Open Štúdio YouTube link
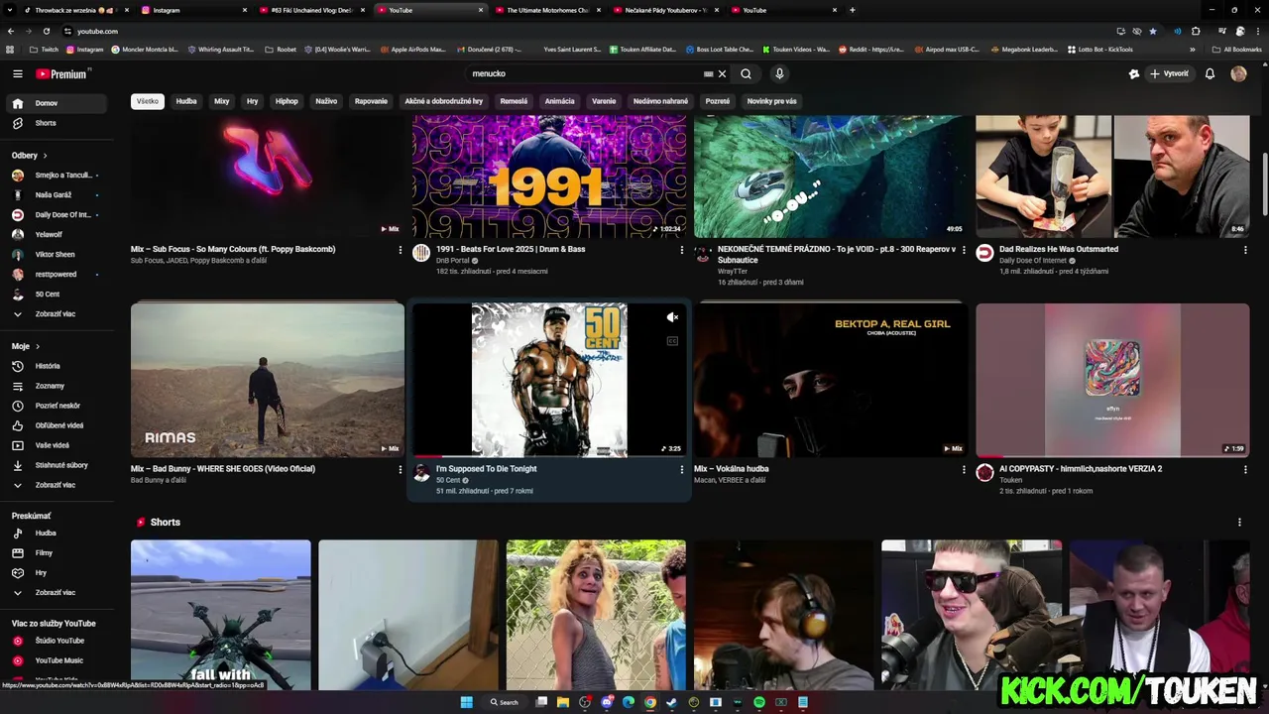1269x714 pixels. point(58,641)
